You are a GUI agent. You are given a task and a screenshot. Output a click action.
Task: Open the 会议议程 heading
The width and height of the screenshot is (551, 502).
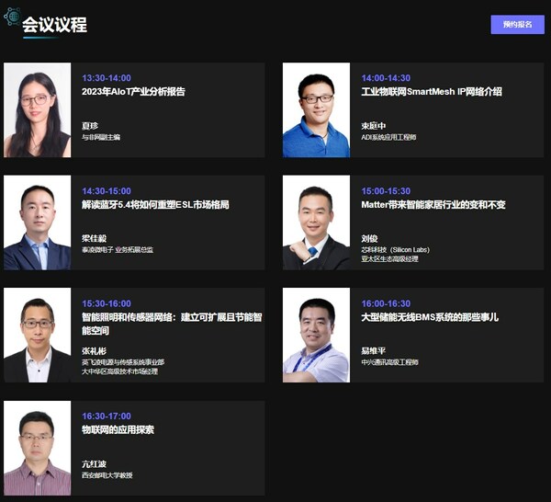pos(55,25)
